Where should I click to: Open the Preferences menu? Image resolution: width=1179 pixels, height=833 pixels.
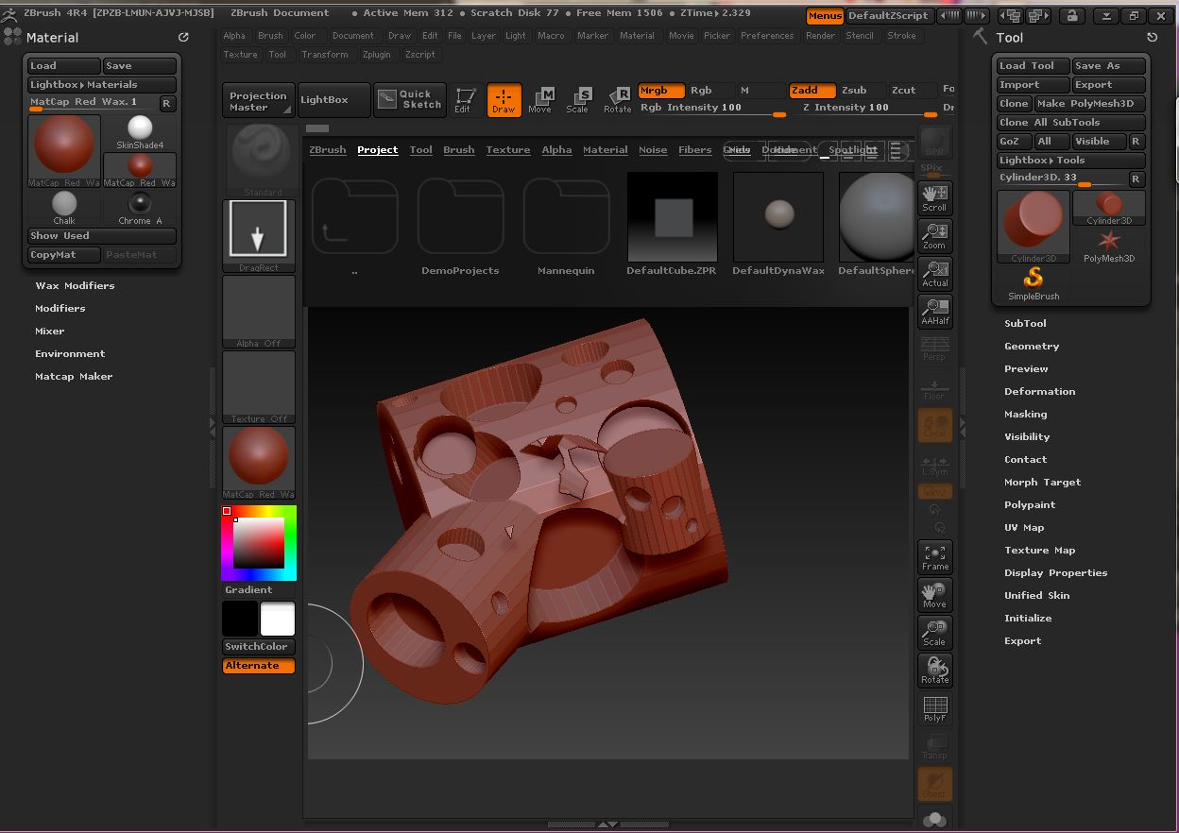(x=767, y=36)
